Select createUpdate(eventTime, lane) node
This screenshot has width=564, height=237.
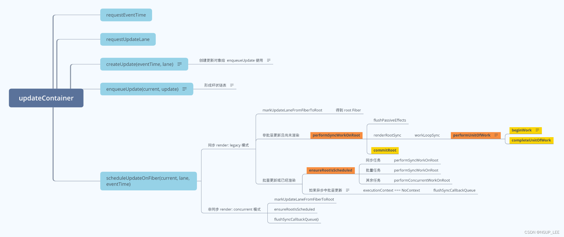point(144,64)
